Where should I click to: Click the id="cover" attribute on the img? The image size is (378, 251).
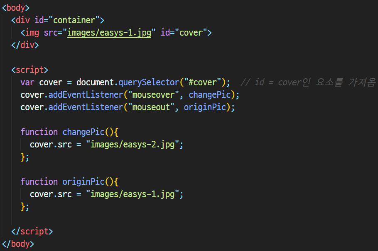click(x=184, y=33)
